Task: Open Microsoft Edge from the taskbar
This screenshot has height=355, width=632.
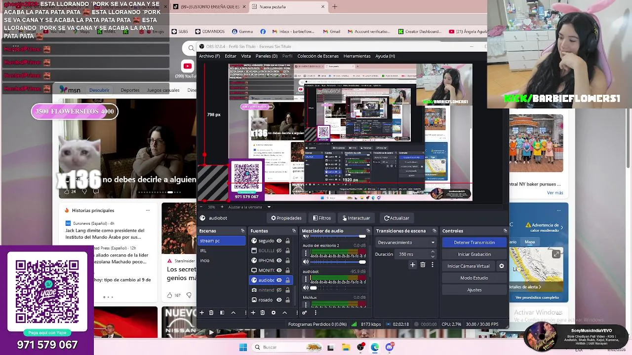Action: tap(375, 347)
